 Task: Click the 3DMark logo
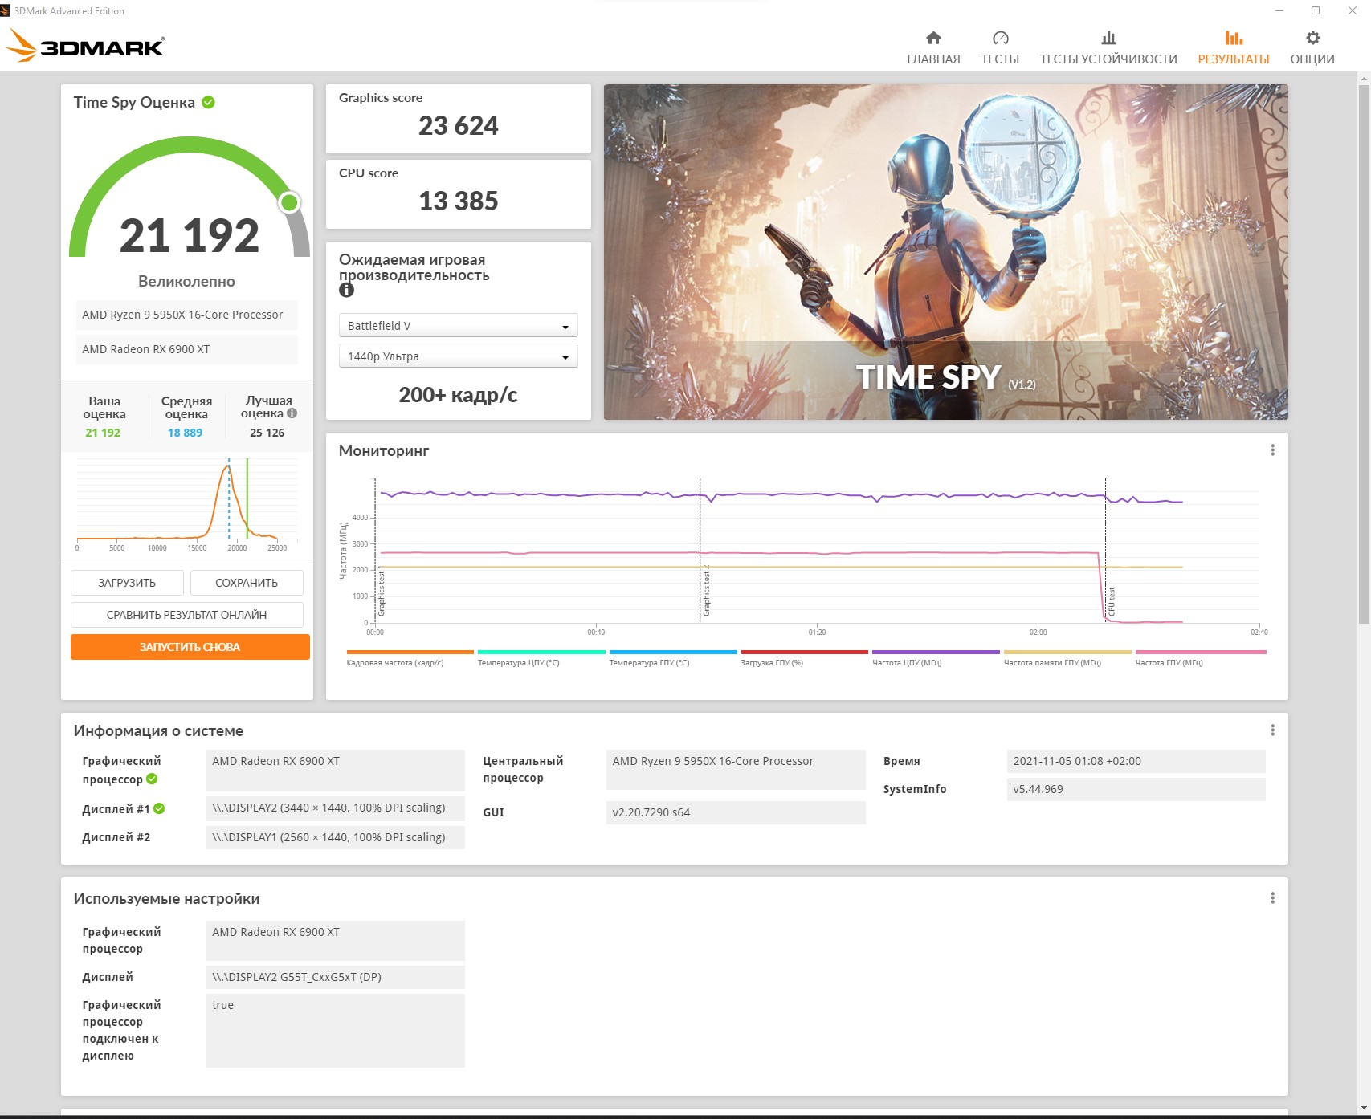[85, 46]
